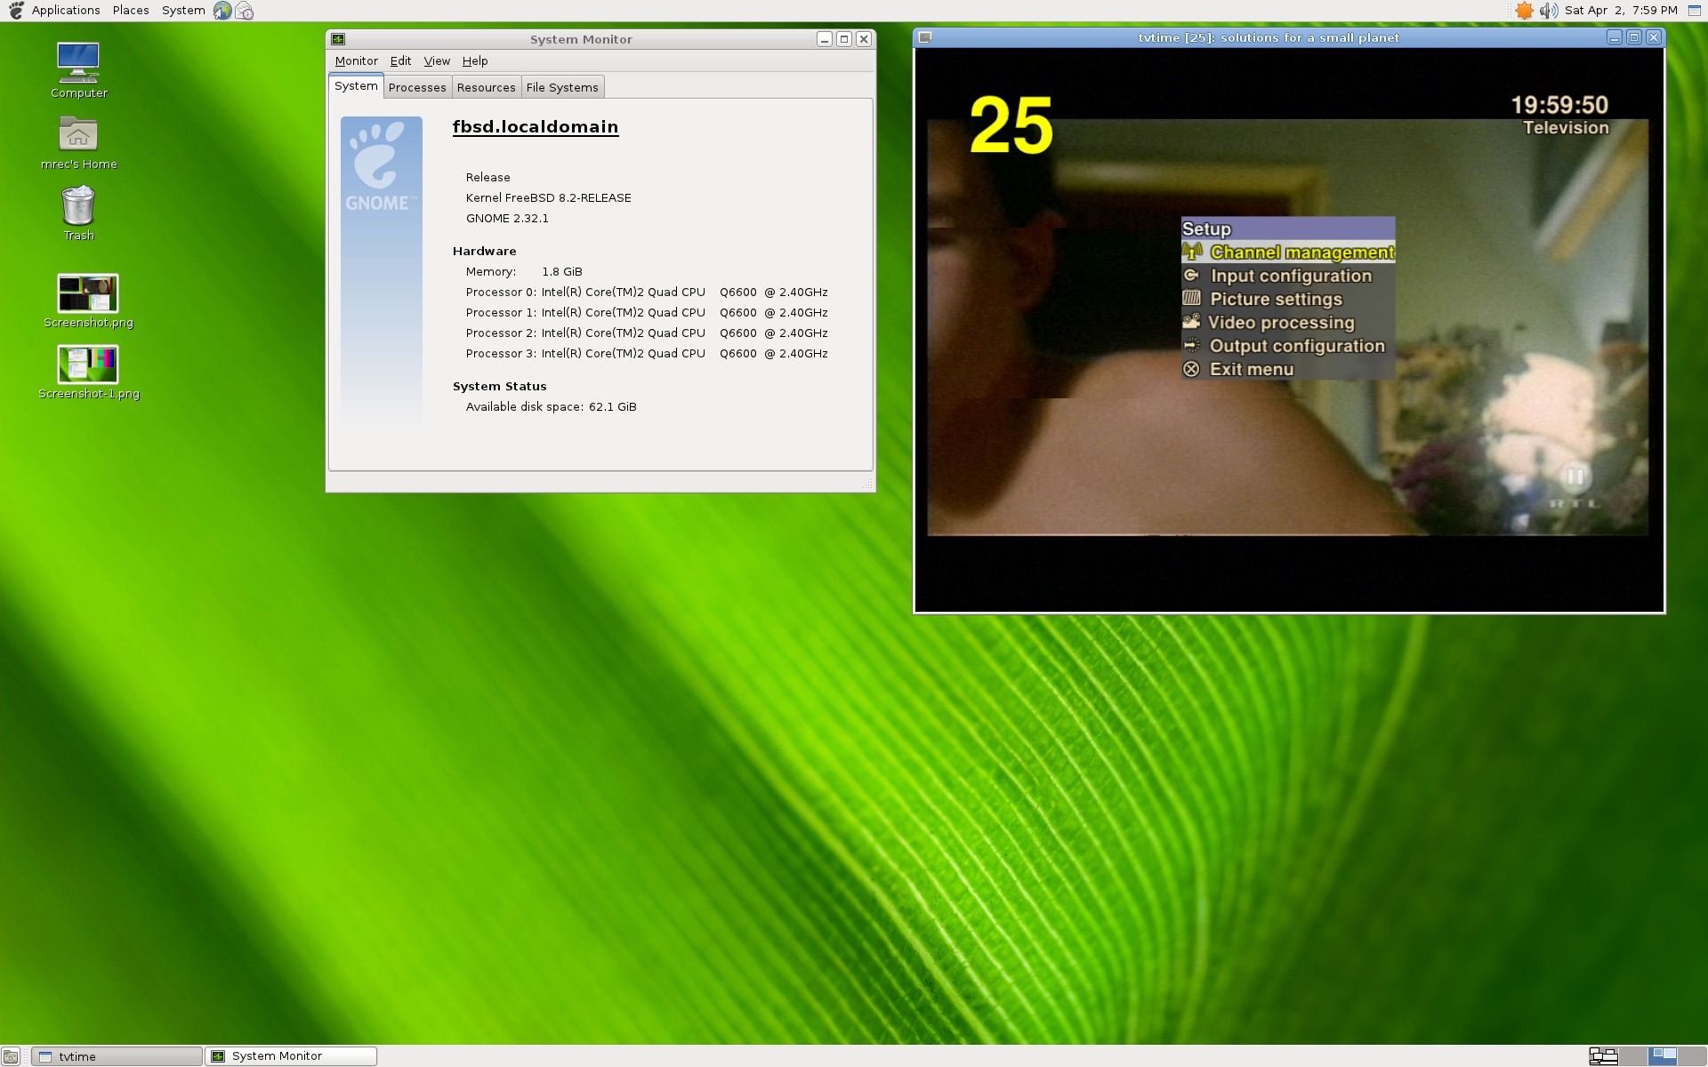Open the Help menu in System Monitor

tap(475, 60)
